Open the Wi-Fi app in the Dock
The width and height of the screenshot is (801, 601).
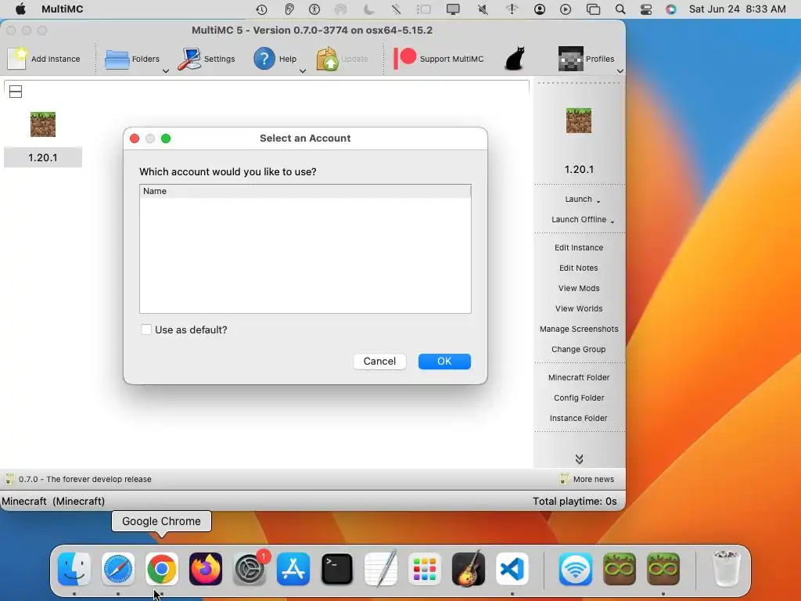[x=576, y=569]
